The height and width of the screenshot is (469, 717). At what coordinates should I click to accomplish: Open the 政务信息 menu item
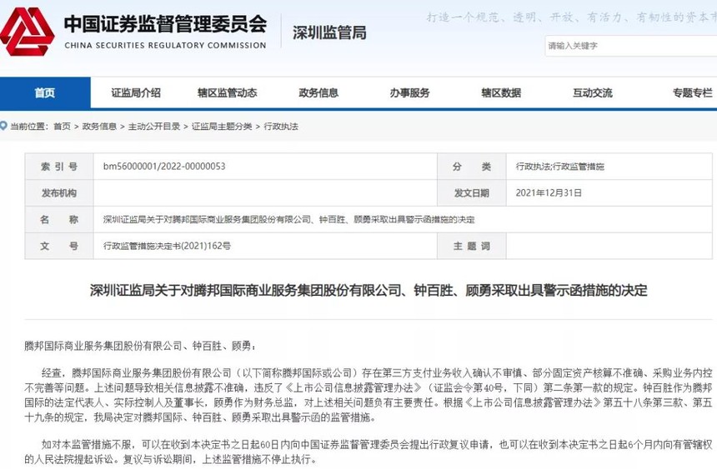318,92
